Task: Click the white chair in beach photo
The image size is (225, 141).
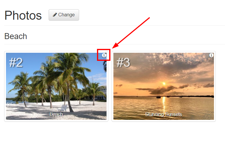Action: click(63, 108)
